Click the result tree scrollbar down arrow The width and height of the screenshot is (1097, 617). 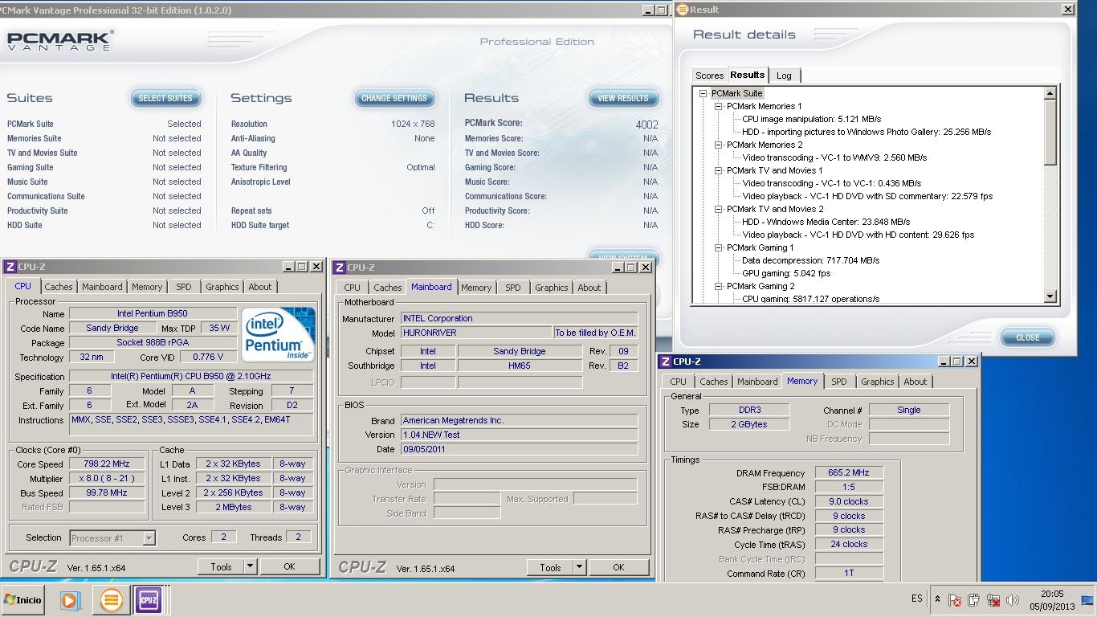(x=1050, y=296)
